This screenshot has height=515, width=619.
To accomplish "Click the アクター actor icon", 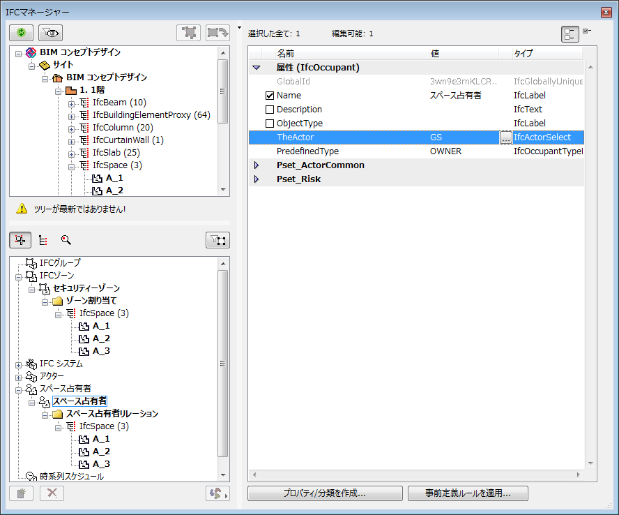I will pos(31,376).
